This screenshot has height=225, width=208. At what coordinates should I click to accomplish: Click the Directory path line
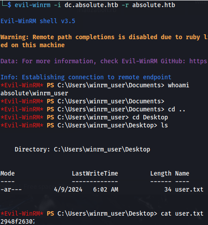pos(82,149)
